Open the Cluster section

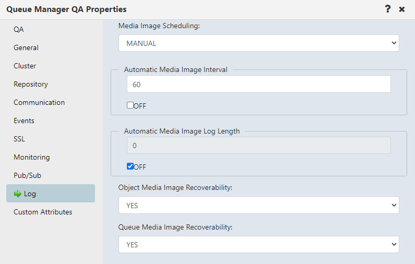25,66
